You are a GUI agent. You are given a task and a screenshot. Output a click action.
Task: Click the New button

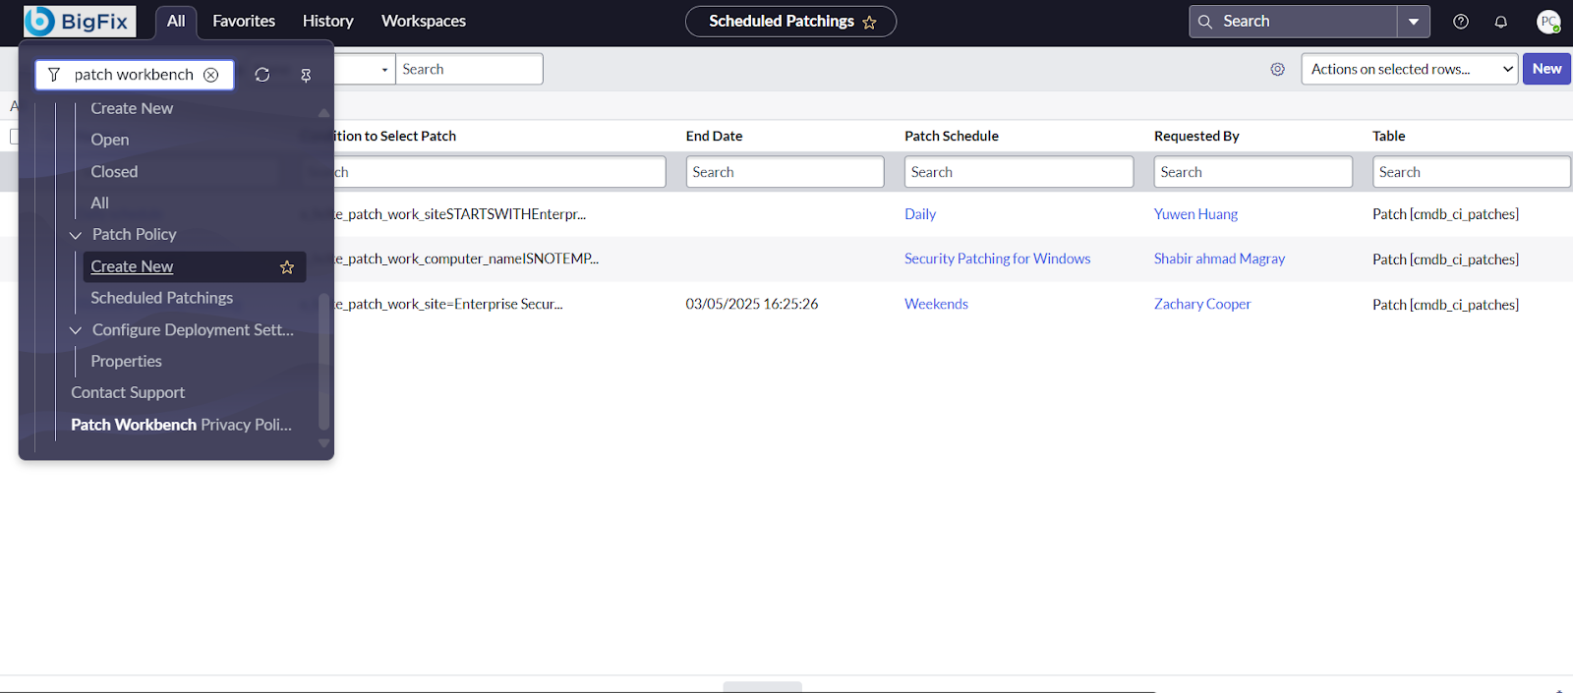point(1546,69)
